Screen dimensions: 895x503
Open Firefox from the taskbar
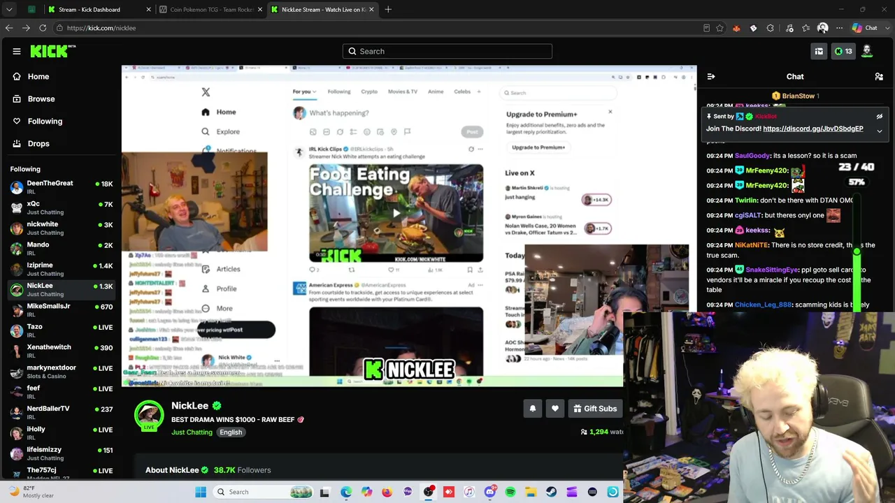(387, 493)
